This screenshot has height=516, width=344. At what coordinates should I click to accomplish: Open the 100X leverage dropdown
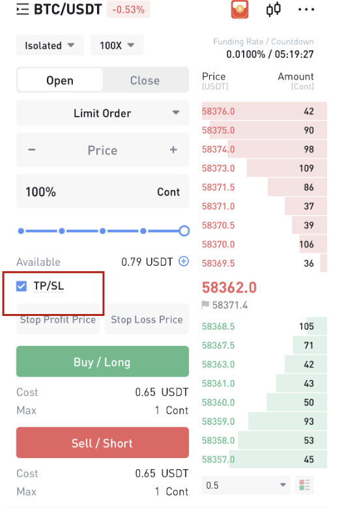(117, 45)
